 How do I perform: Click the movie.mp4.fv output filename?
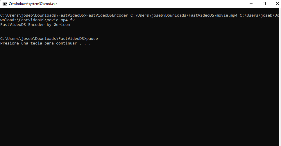tap(61, 20)
